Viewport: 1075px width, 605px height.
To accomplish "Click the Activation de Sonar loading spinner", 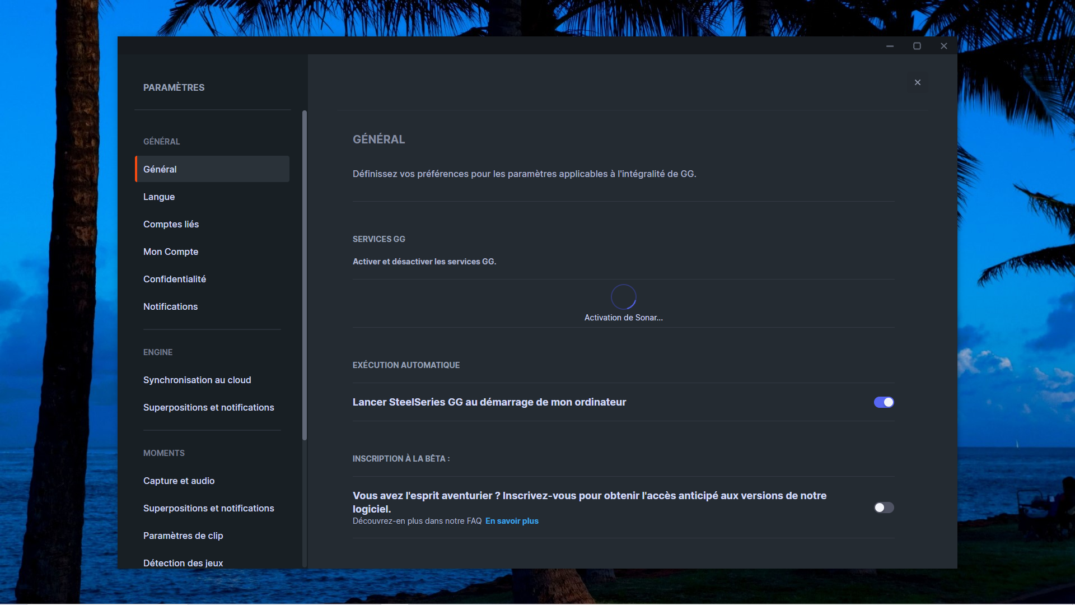I will click(x=623, y=297).
